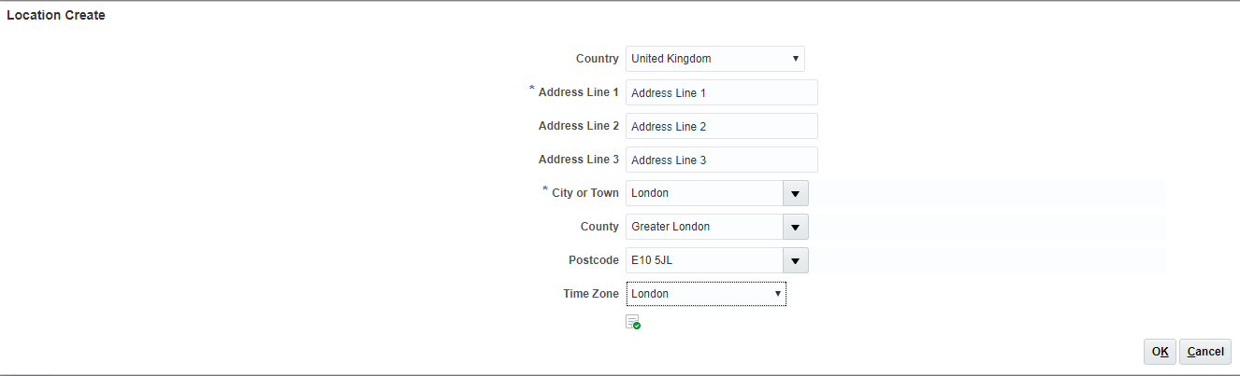Screen dimensions: 1240x376
Task: Click the Location Create heading
Action: point(56,16)
